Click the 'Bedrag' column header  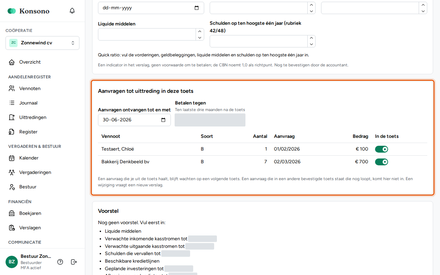click(x=360, y=136)
